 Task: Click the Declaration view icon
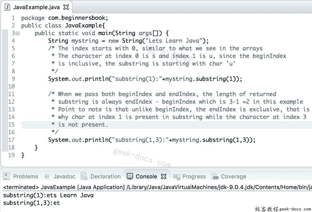[x=84, y=176]
